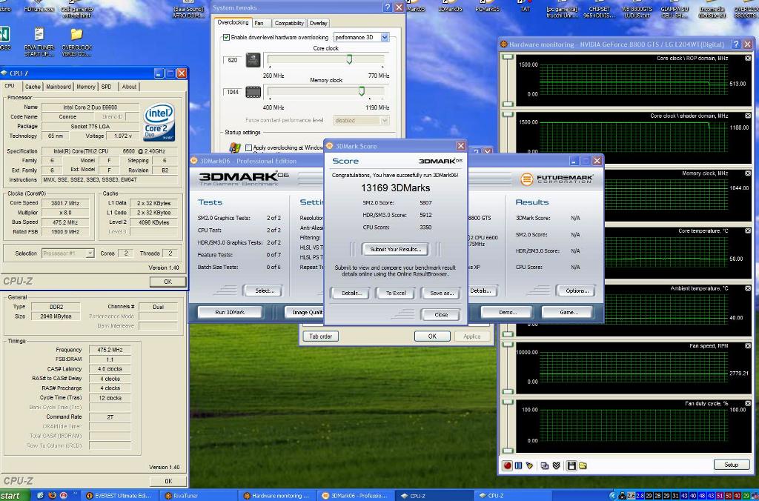Click Close in the 3DMark Score dialog

(x=441, y=314)
